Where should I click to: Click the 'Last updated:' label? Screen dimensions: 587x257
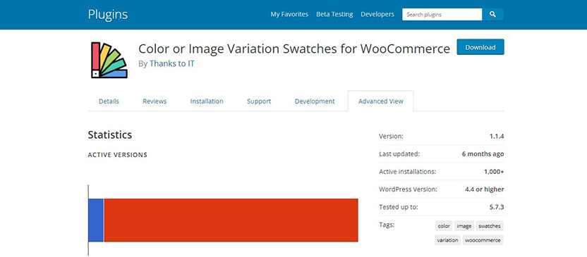399,154
